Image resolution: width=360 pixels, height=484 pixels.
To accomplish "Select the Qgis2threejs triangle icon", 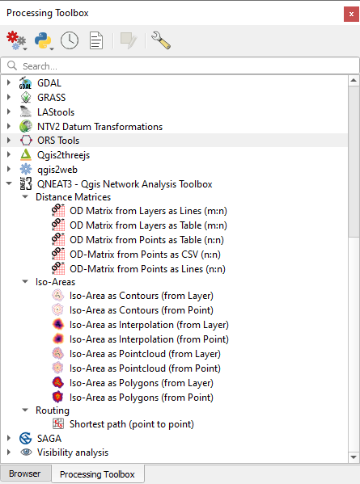I will pyautogui.click(x=26, y=155).
